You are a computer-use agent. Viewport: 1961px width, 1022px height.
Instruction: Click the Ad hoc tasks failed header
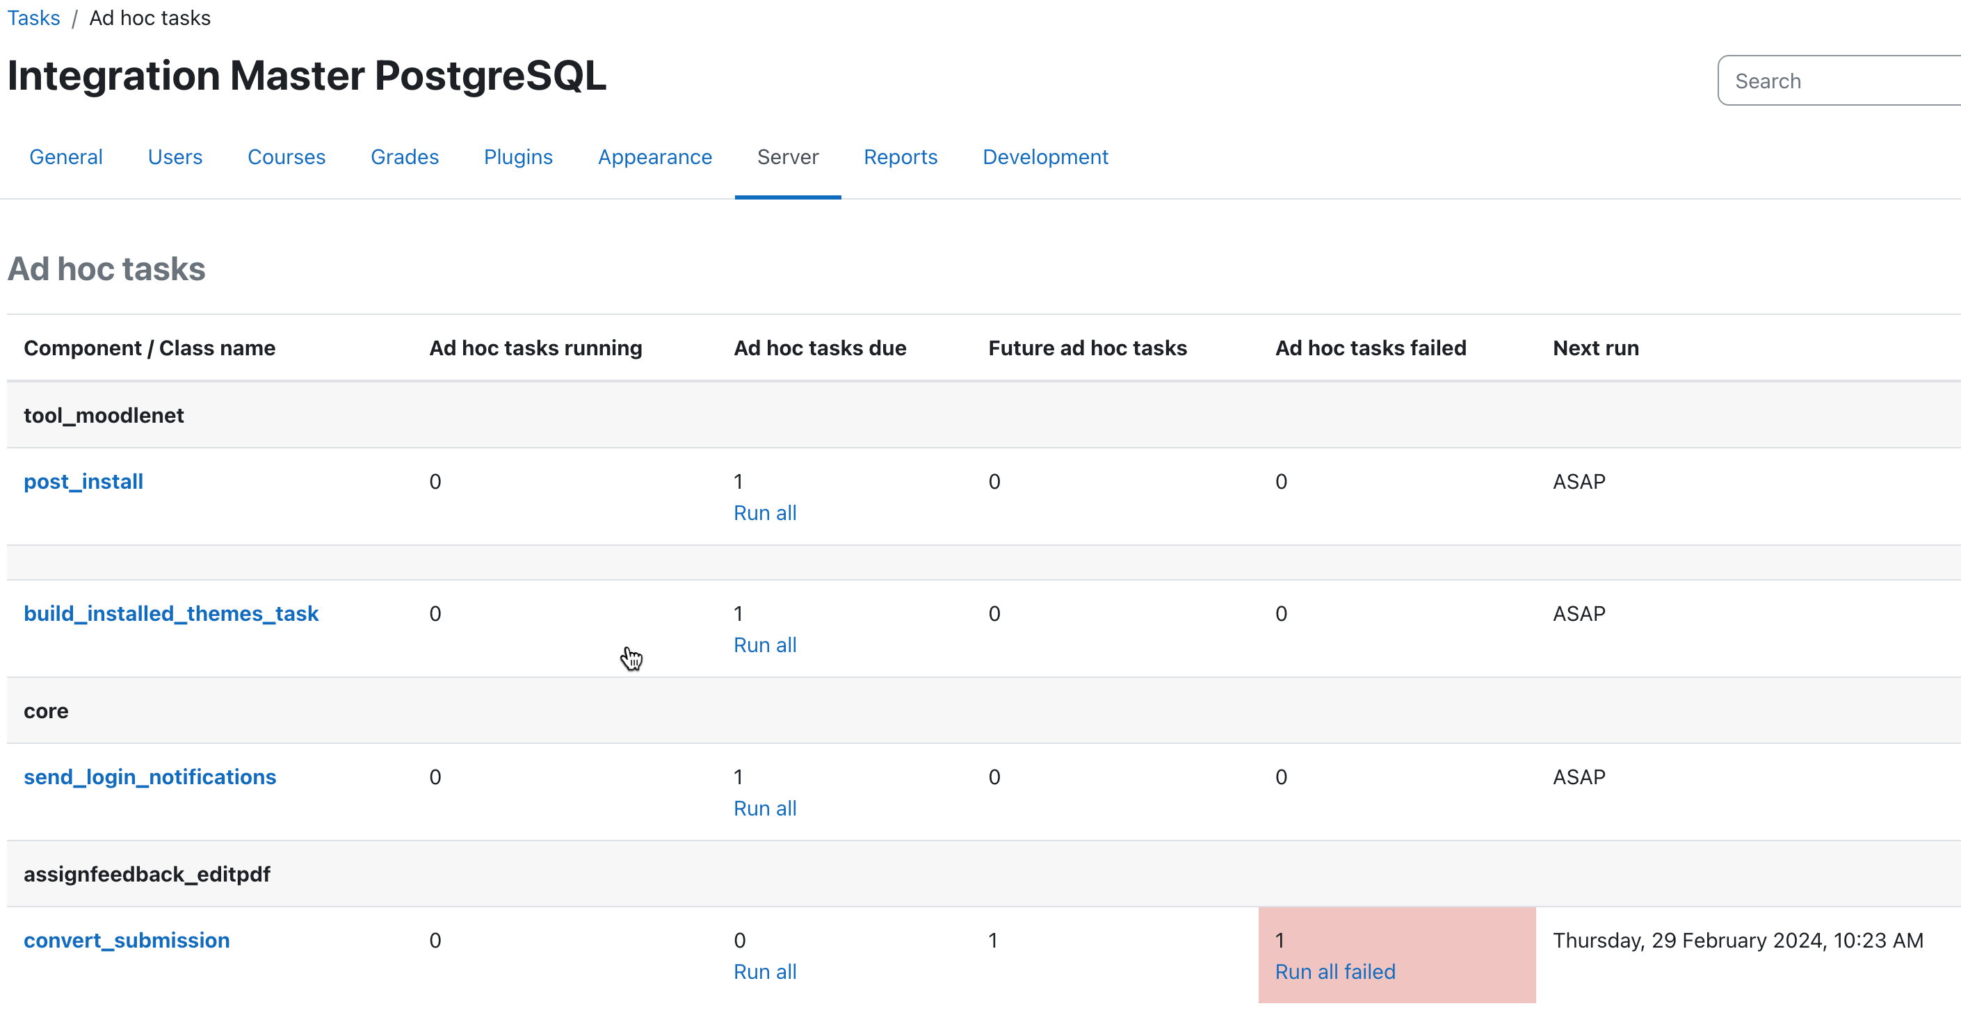click(x=1370, y=348)
